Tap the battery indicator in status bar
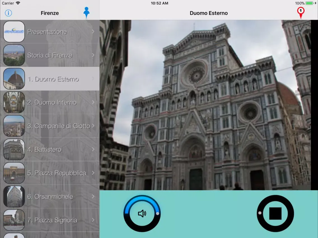The height and width of the screenshot is (238, 318). pyautogui.click(x=310, y=3)
